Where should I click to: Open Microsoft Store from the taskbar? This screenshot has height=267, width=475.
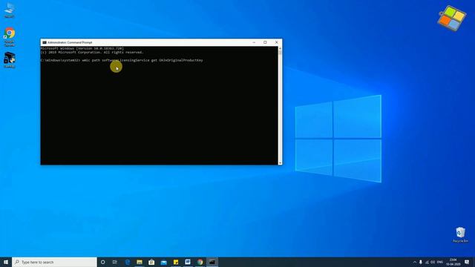coord(151,262)
